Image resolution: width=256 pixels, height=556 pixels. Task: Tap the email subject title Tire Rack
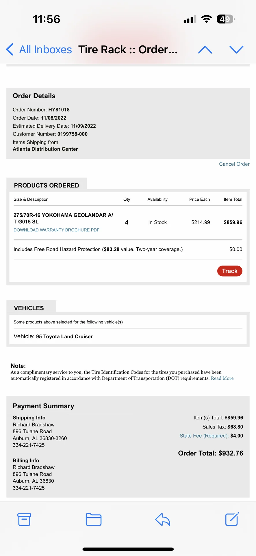coord(128,50)
